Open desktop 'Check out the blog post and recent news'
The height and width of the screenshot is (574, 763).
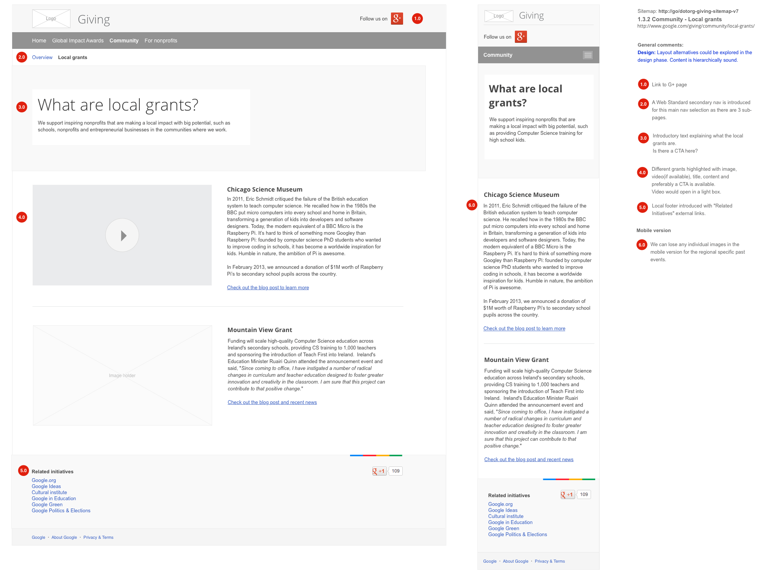click(x=272, y=402)
